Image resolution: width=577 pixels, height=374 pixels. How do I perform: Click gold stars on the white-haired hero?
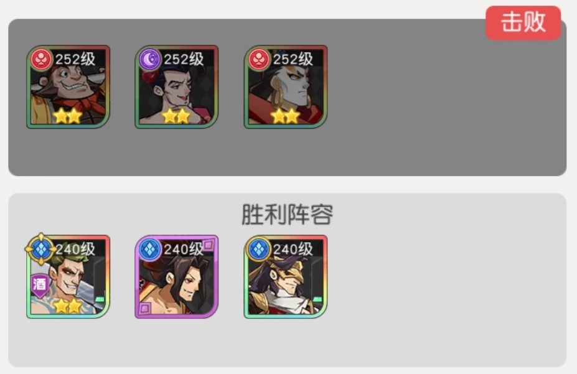[285, 116]
